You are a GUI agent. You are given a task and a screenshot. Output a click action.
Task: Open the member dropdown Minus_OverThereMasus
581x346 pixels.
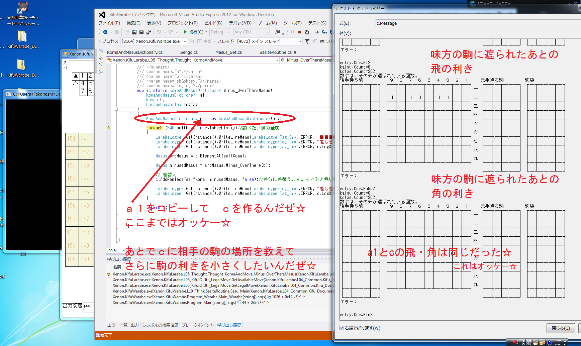click(x=307, y=60)
